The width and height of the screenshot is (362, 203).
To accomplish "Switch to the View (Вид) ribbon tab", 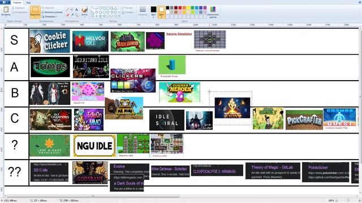I will pyautogui.click(x=28, y=2).
